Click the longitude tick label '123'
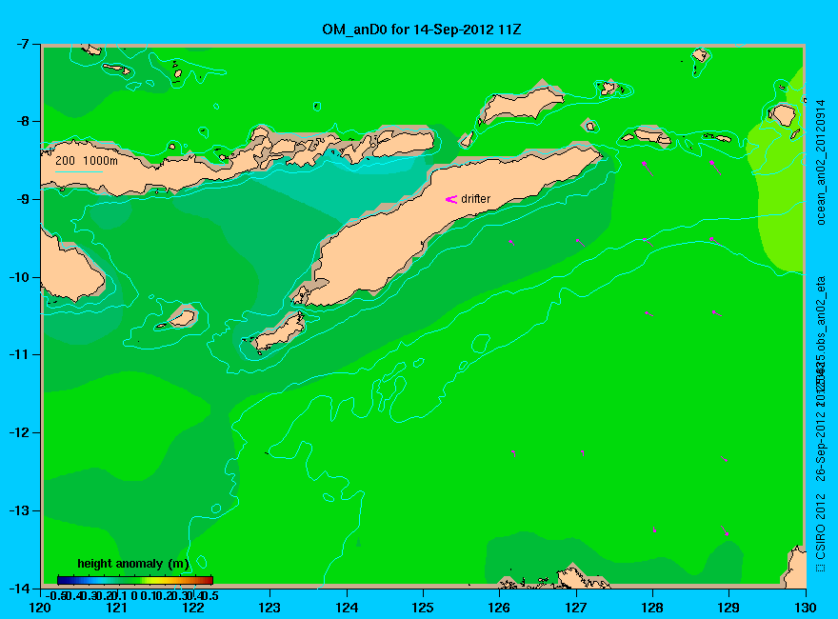The image size is (838, 619). click(269, 608)
